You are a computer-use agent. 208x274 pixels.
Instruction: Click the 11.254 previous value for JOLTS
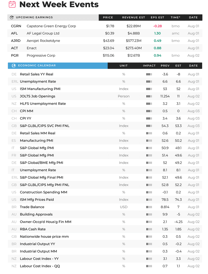tap(165, 96)
